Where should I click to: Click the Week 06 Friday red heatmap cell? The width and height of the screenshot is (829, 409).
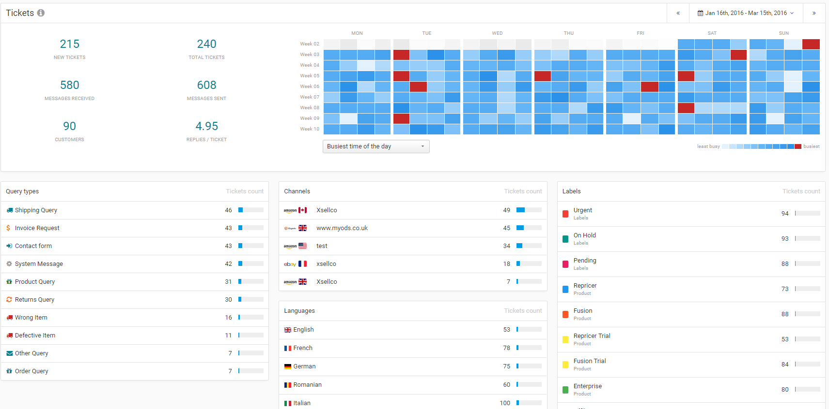click(x=649, y=87)
